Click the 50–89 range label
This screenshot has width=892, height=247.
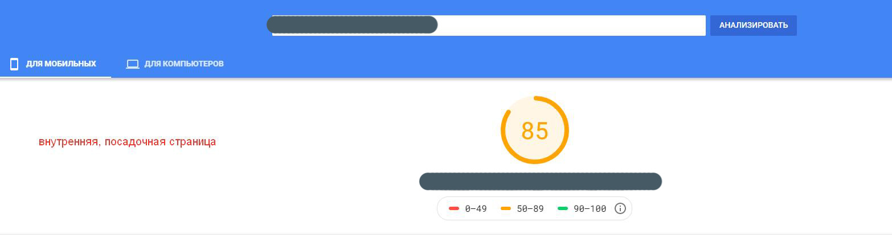[x=530, y=209]
